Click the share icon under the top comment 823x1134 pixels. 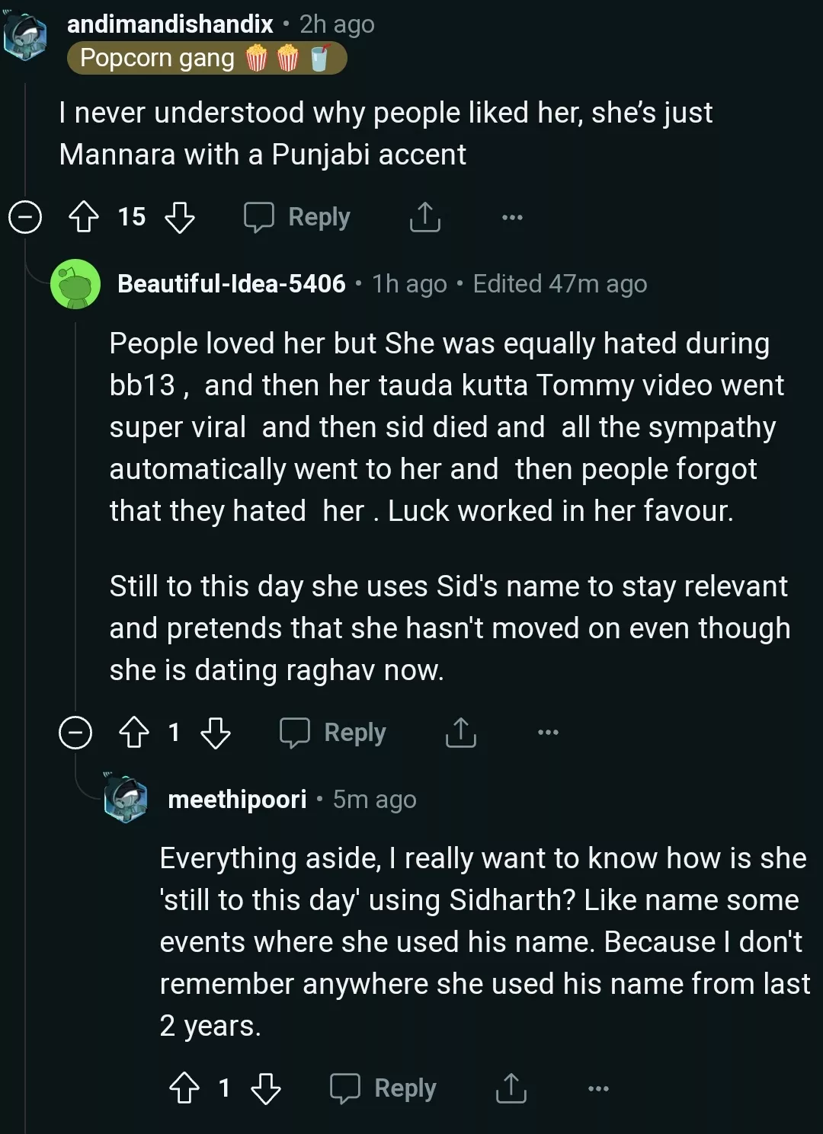coord(425,217)
